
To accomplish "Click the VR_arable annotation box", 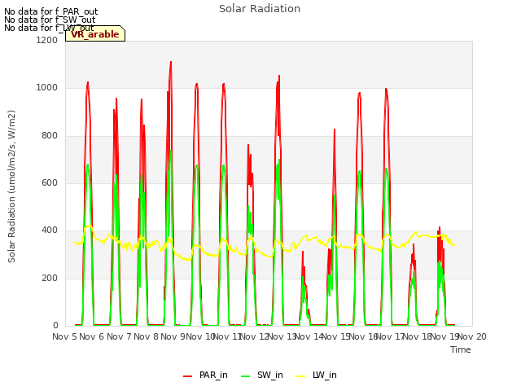I will [95, 33].
